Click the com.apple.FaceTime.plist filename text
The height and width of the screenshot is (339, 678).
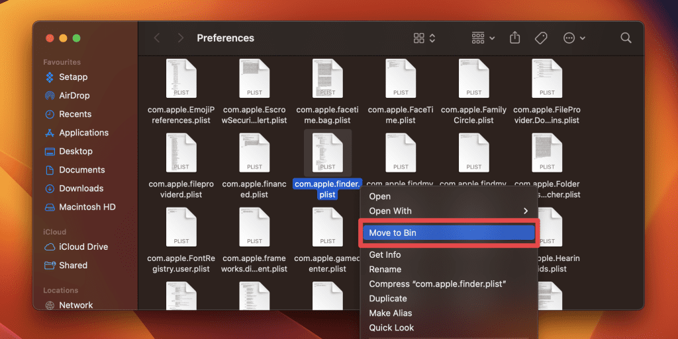click(x=401, y=115)
